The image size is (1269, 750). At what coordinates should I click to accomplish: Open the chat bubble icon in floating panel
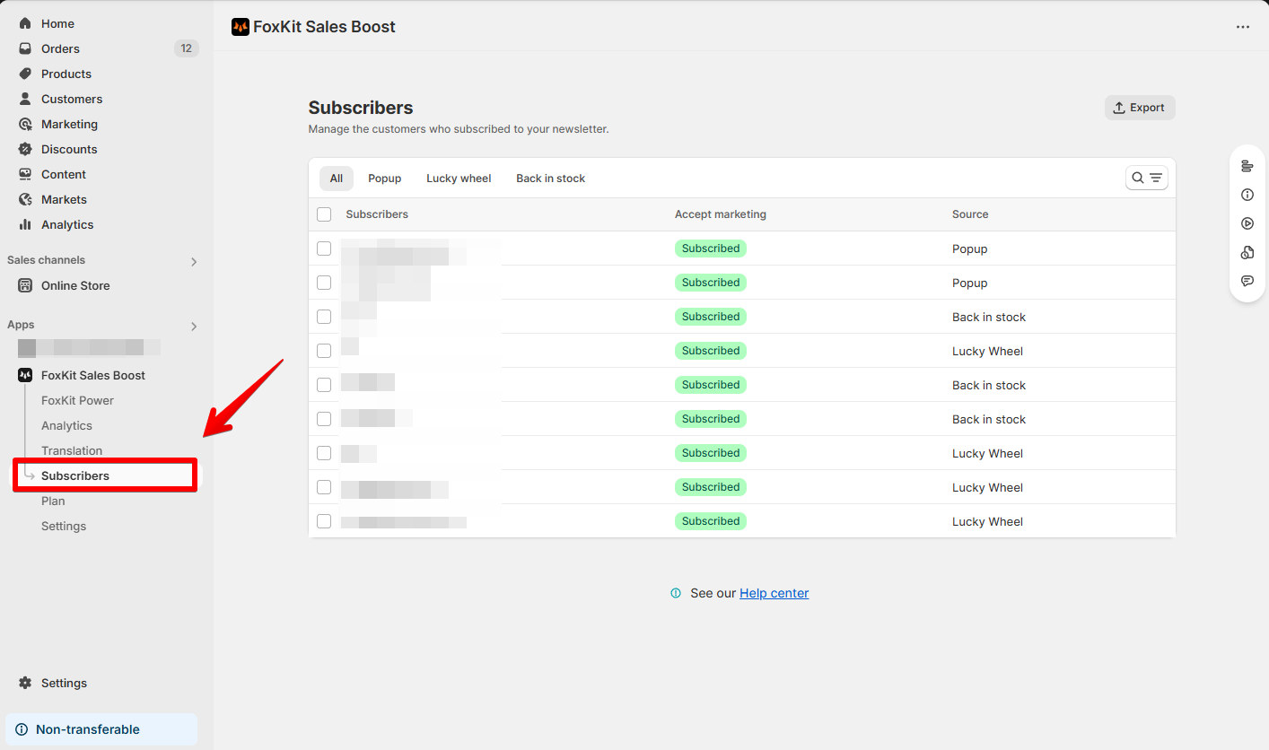pos(1247,281)
